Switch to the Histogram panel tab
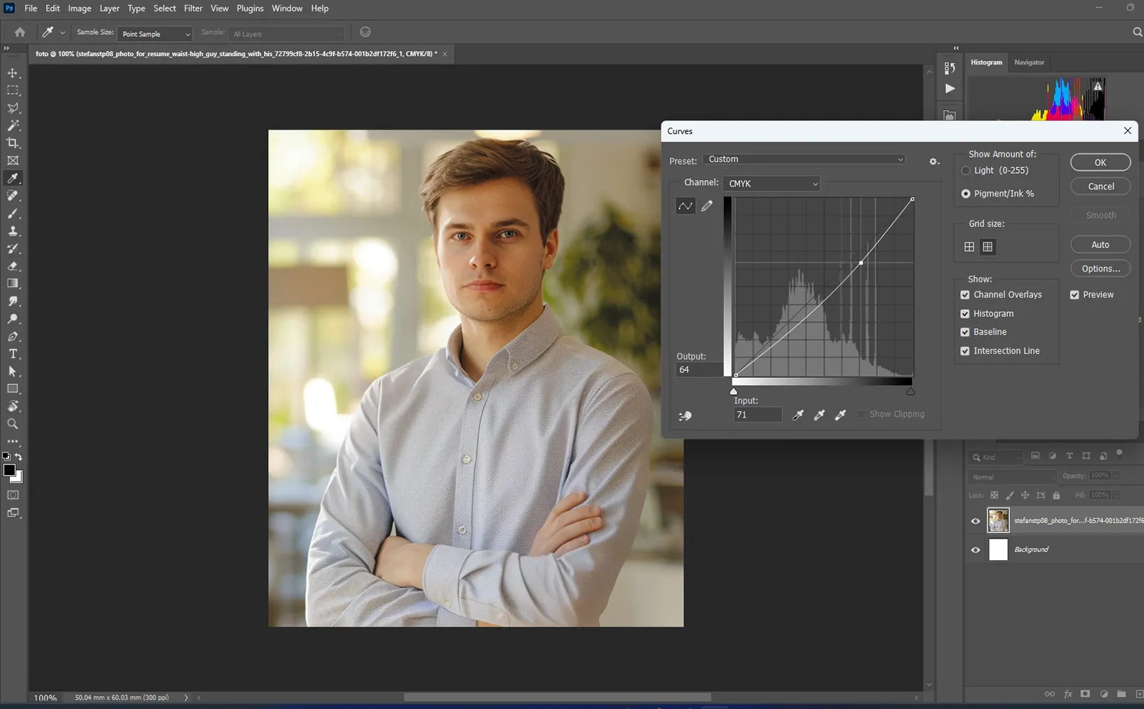The height and width of the screenshot is (709, 1144). point(986,62)
